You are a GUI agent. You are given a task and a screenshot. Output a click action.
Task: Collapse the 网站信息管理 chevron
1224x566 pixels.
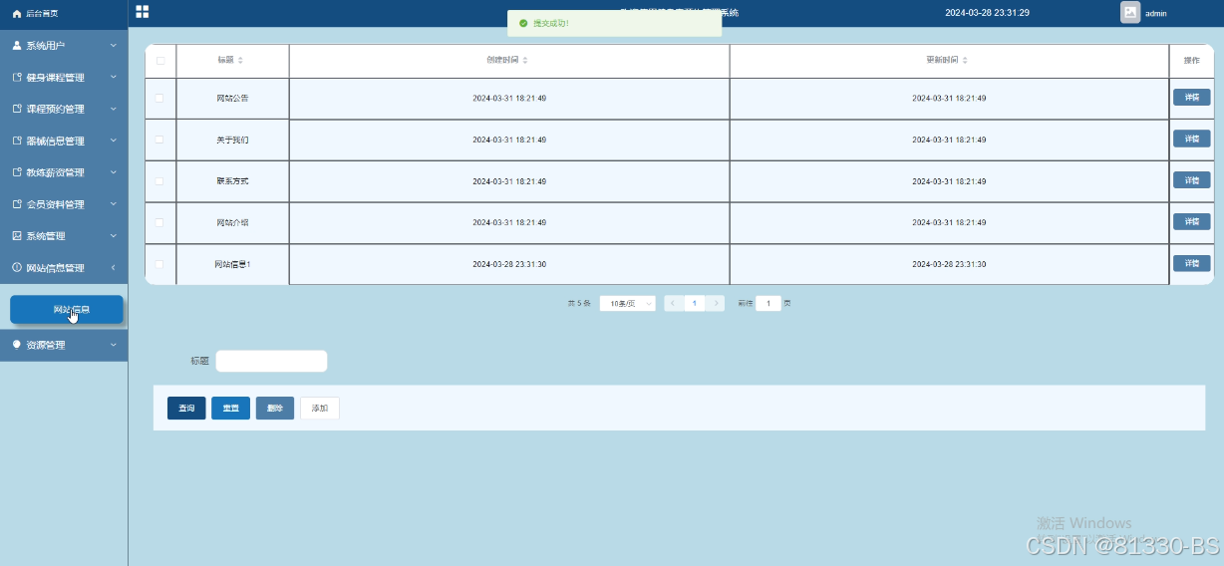[x=113, y=268]
